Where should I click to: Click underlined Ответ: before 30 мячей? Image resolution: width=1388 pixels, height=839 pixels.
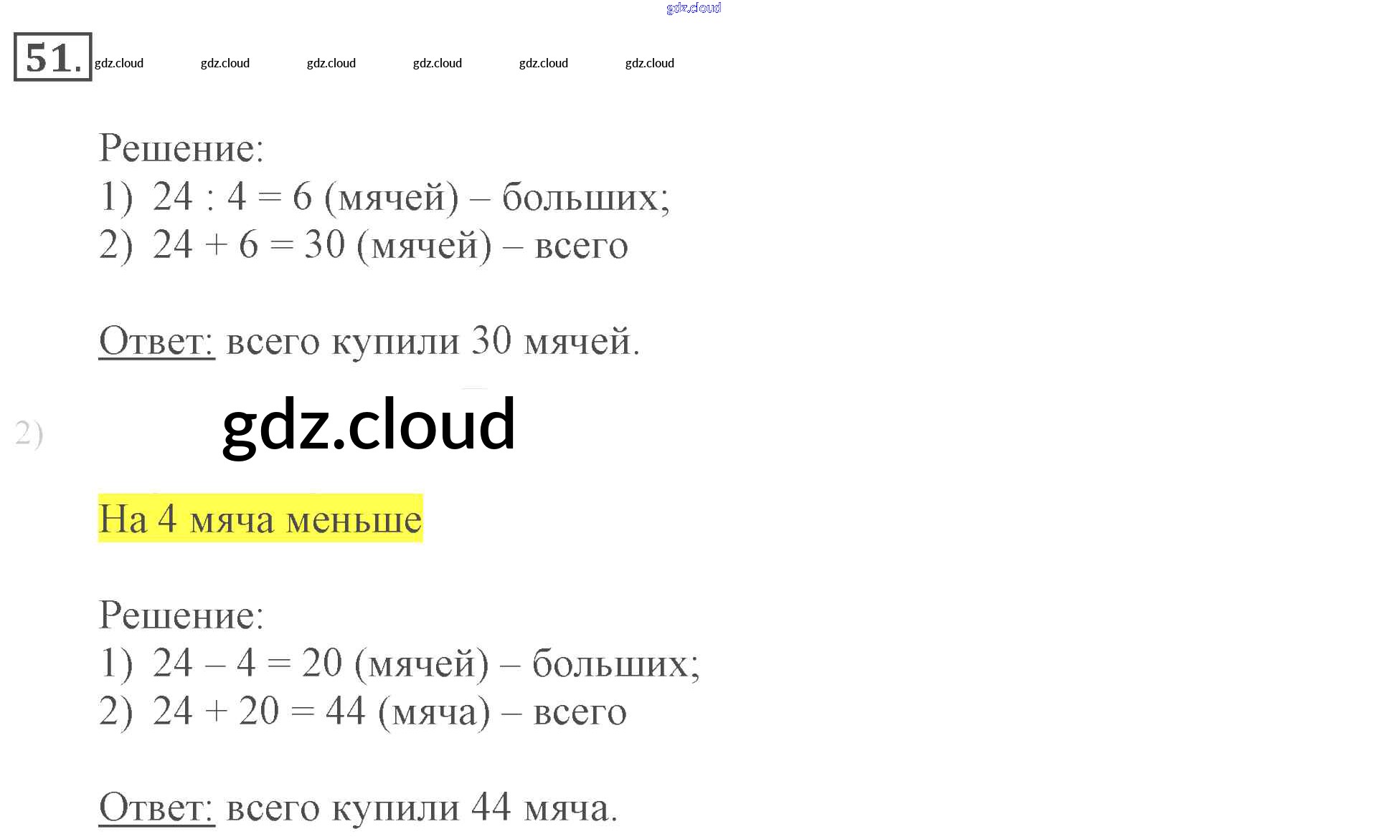click(156, 341)
